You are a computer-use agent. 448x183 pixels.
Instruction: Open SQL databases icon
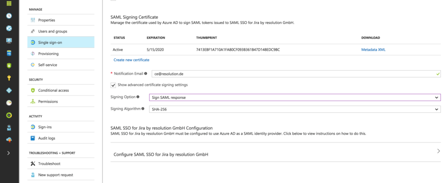[9, 53]
